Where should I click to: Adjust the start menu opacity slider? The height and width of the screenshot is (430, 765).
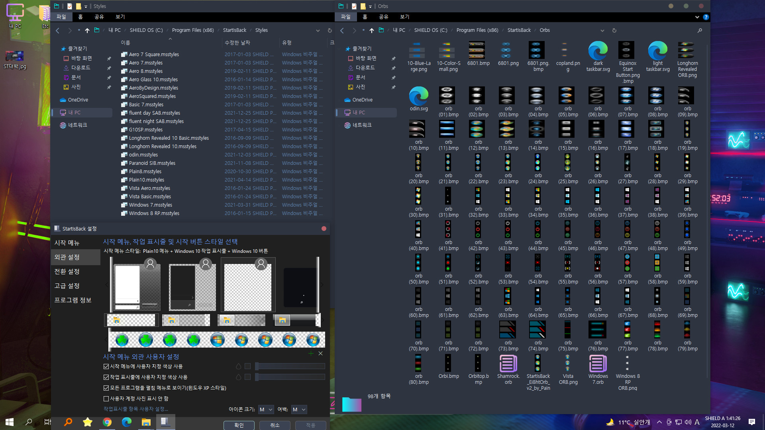tap(290, 366)
